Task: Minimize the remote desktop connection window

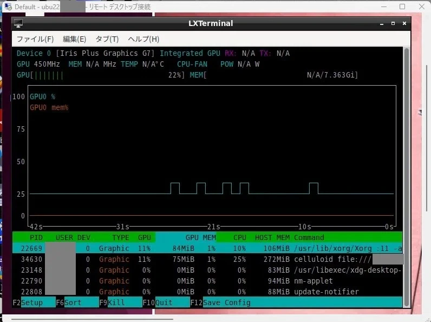Action: (x=384, y=7)
